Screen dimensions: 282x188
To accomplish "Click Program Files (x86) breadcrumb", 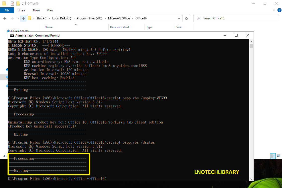I will pos(89,18).
